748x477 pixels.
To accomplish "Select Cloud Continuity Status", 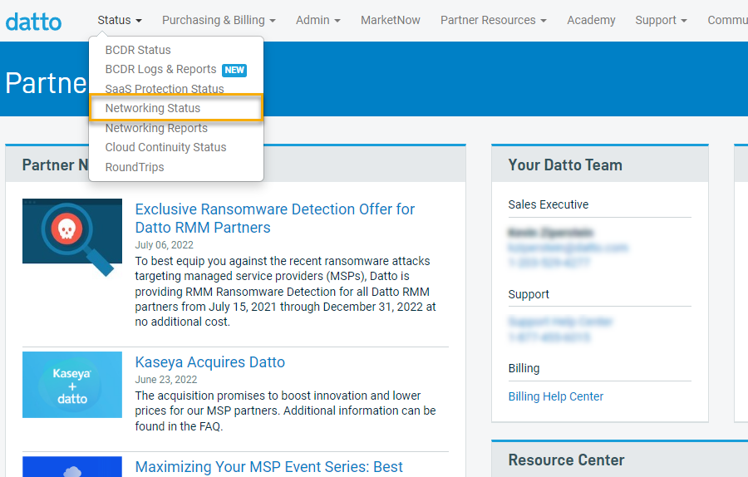I will (165, 147).
